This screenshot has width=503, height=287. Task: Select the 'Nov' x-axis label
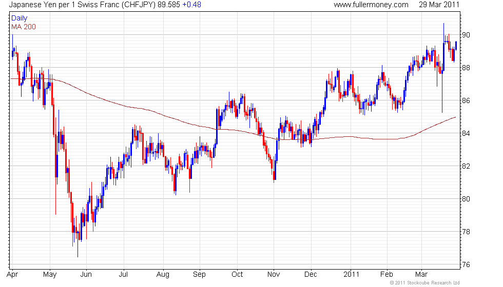pyautogui.click(x=274, y=275)
